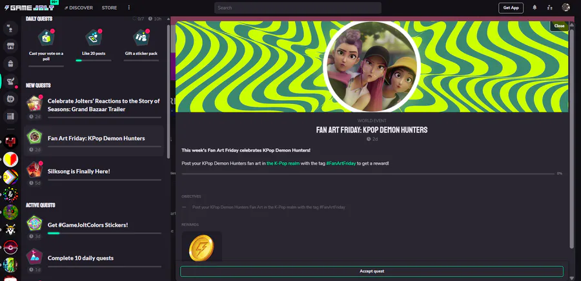Viewport: 581px width, 281px height.
Task: Open the library shelves sidebar icon
Action: click(x=11, y=116)
